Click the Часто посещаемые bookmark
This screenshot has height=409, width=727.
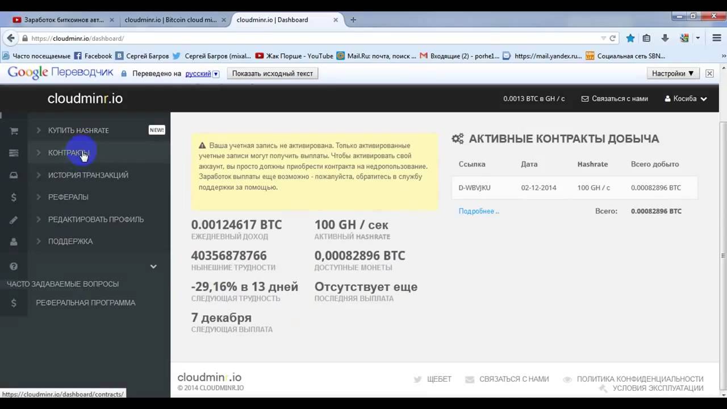pyautogui.click(x=37, y=56)
